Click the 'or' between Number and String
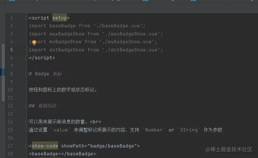Image resolution: width=258 pixels, height=158 pixels. point(171,130)
